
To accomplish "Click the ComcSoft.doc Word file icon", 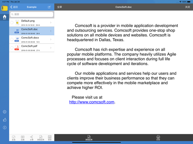I will pyautogui.click(x=17, y=31).
